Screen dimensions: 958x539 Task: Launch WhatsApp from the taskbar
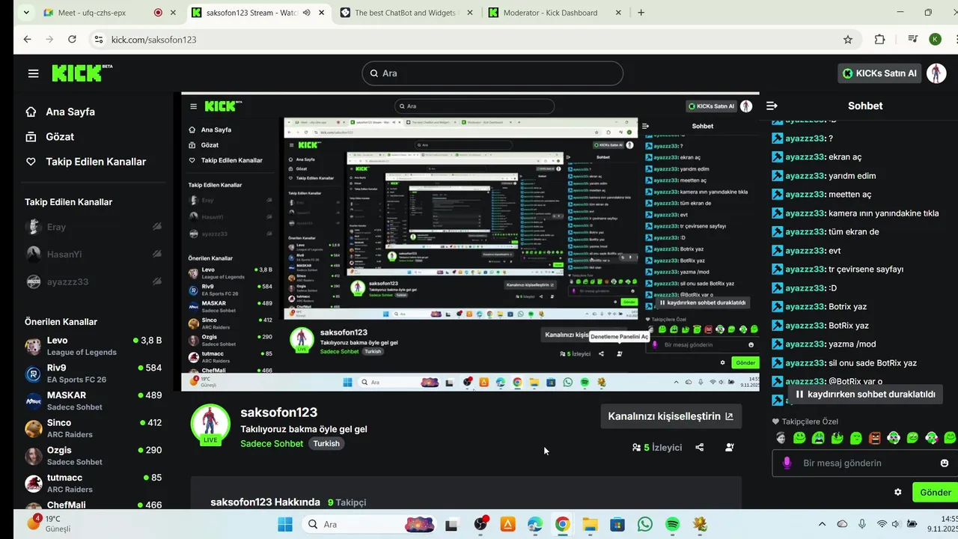(x=645, y=524)
